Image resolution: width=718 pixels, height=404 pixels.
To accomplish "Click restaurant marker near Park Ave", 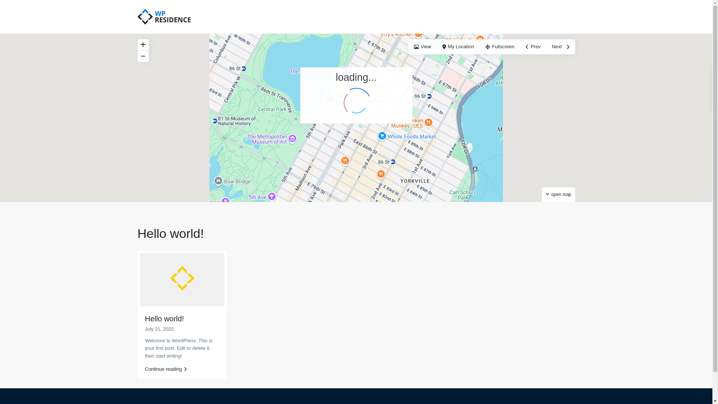I will (x=345, y=161).
